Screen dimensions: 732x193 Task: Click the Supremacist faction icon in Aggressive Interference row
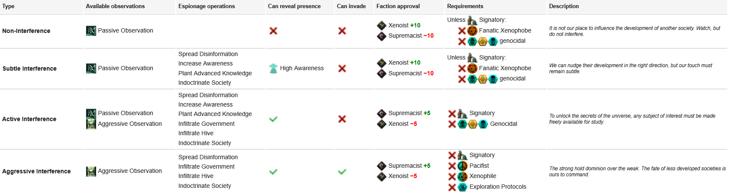(x=382, y=166)
